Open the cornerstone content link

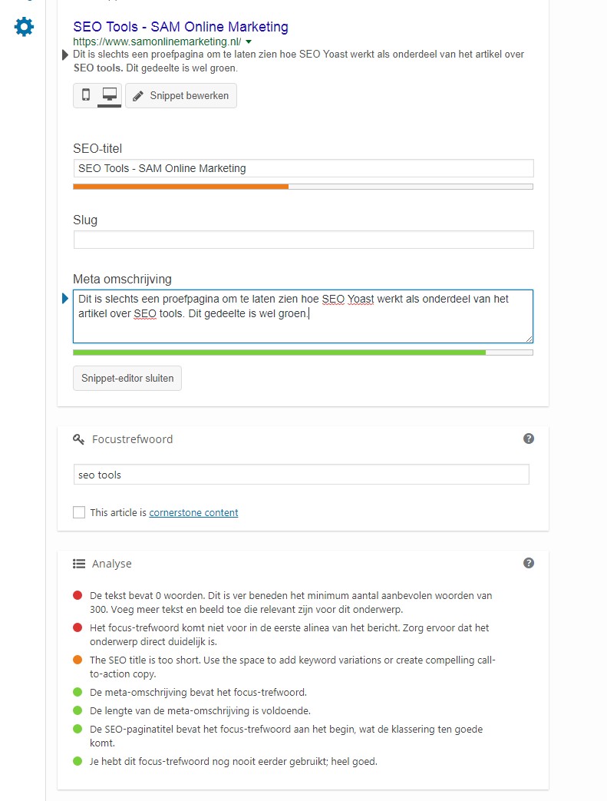(x=193, y=512)
